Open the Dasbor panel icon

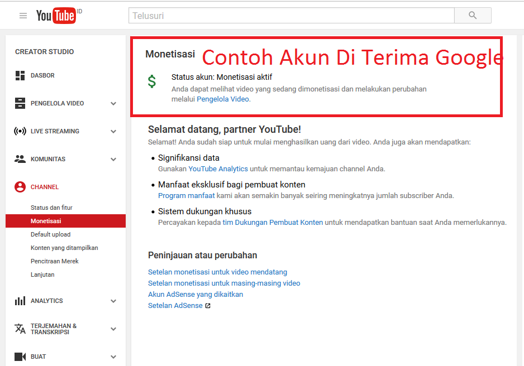pyautogui.click(x=21, y=76)
